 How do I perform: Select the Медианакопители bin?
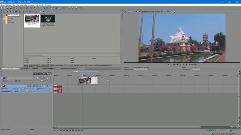(x=14, y=16)
